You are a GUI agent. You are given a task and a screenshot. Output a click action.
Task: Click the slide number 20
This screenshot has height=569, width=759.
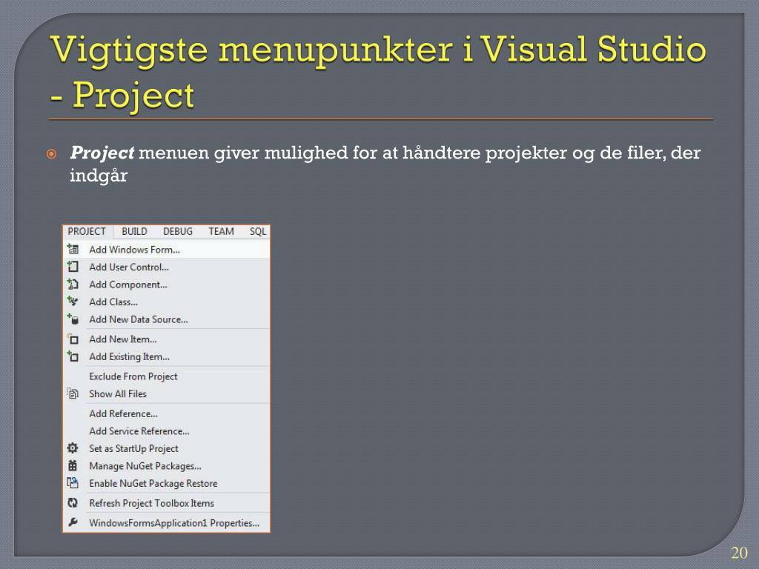pos(739,553)
